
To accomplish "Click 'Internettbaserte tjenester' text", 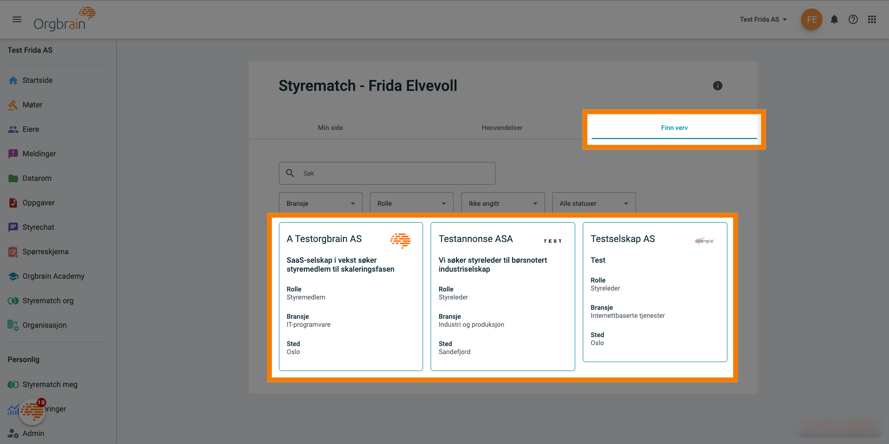I will [628, 316].
